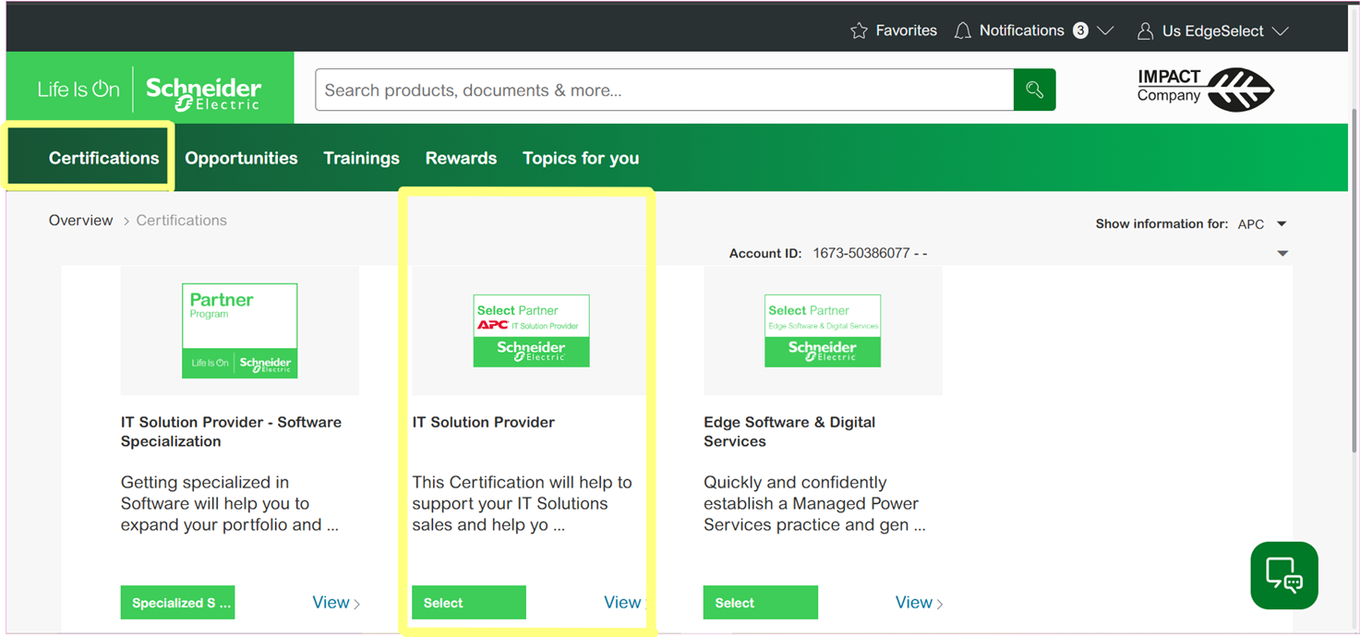
Task: Focus the search products input field
Action: [665, 90]
